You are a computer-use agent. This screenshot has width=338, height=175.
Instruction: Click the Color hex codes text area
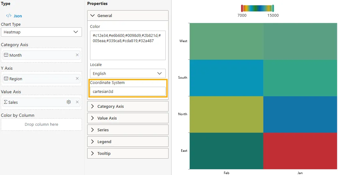pos(128,45)
